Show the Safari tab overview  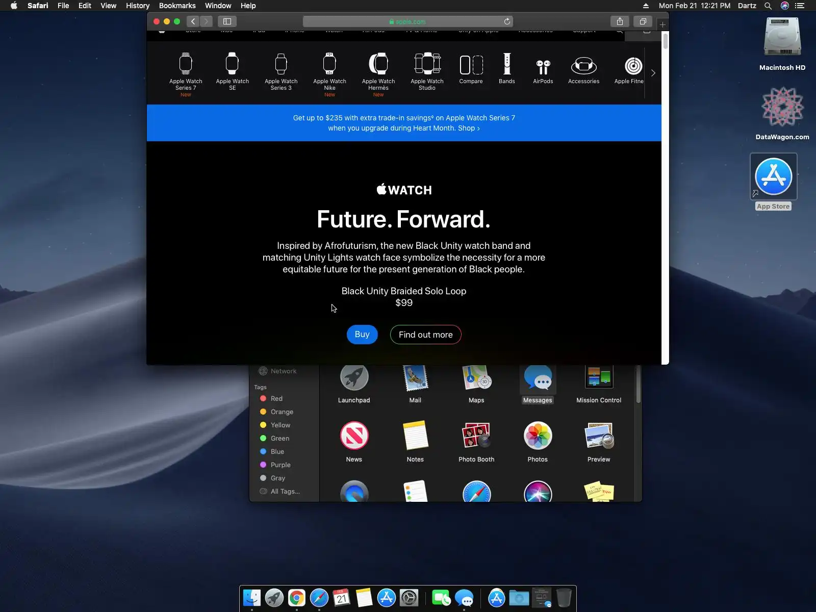coord(643,21)
